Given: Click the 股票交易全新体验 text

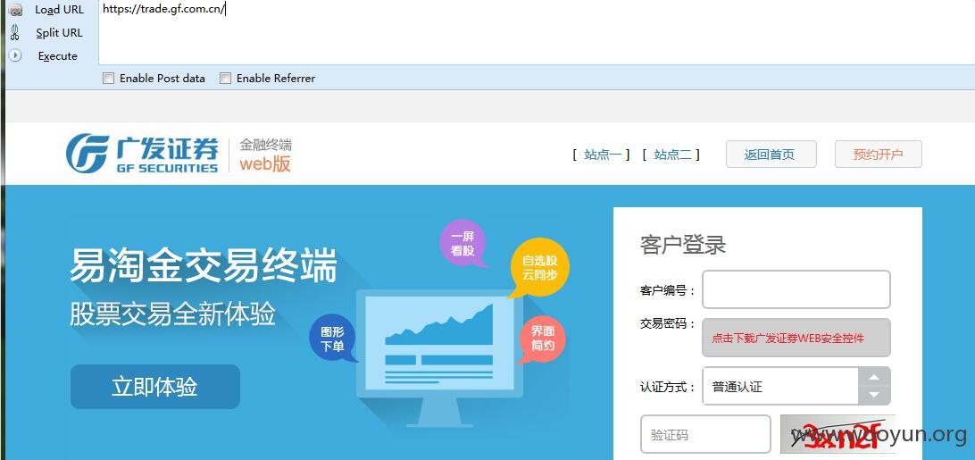Looking at the screenshot, I should tap(172, 315).
